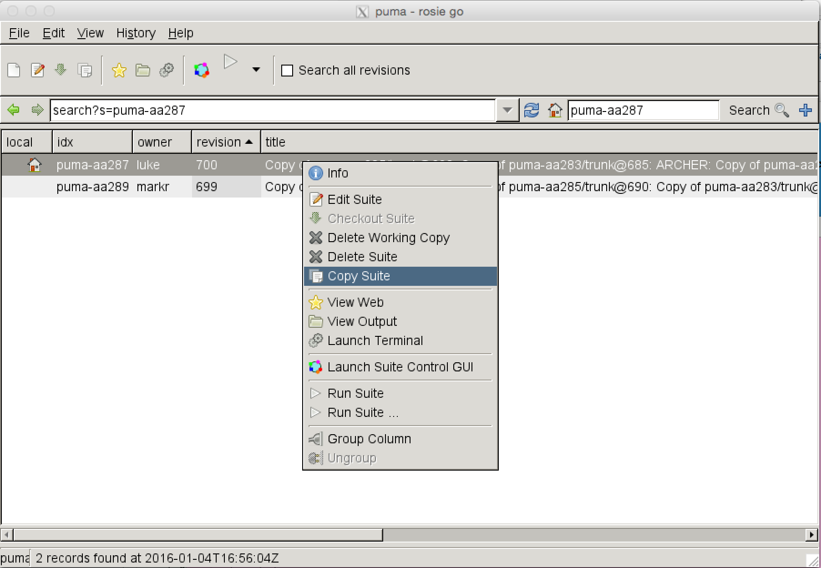The image size is (821, 568).
Task: Click the Search button with magnifier
Action: (x=759, y=110)
